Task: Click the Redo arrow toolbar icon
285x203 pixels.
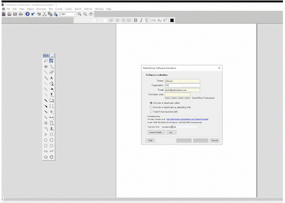Action: click(39, 14)
